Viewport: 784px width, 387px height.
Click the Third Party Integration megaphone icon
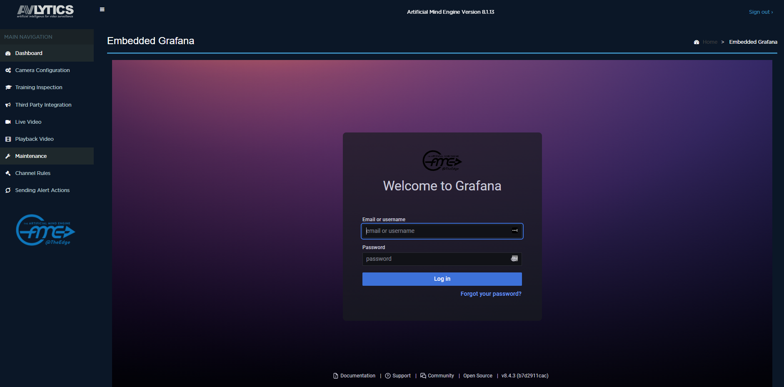(8, 105)
